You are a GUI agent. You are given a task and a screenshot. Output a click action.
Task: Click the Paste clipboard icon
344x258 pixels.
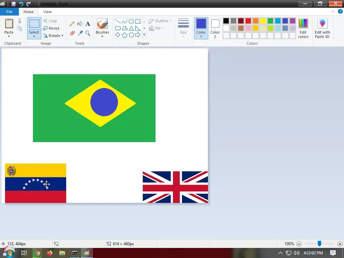9,24
